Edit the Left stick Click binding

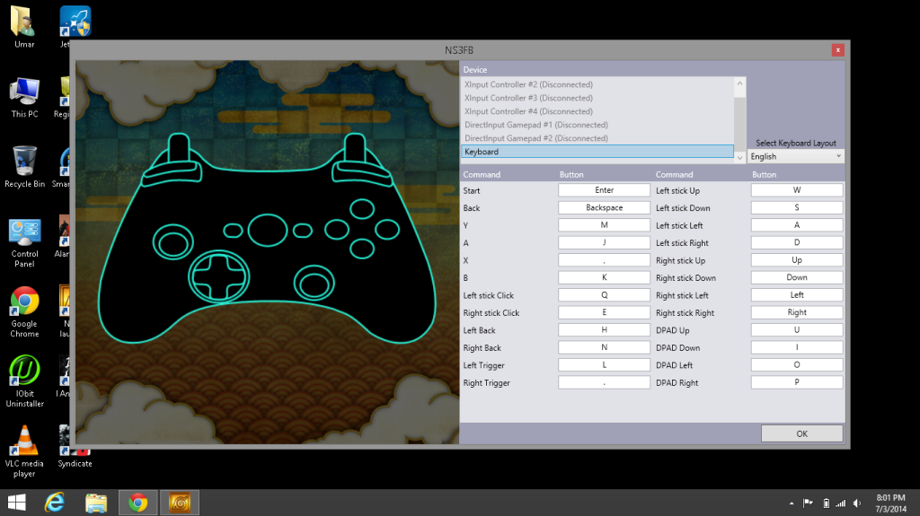[604, 295]
